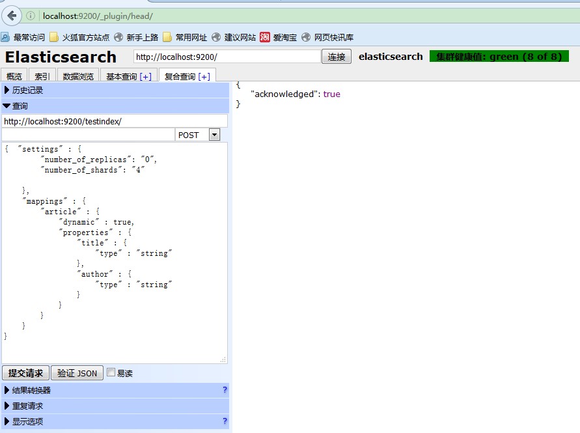Open the 最常访问 bookmark icon
The width and height of the screenshot is (580, 433).
coord(5,37)
